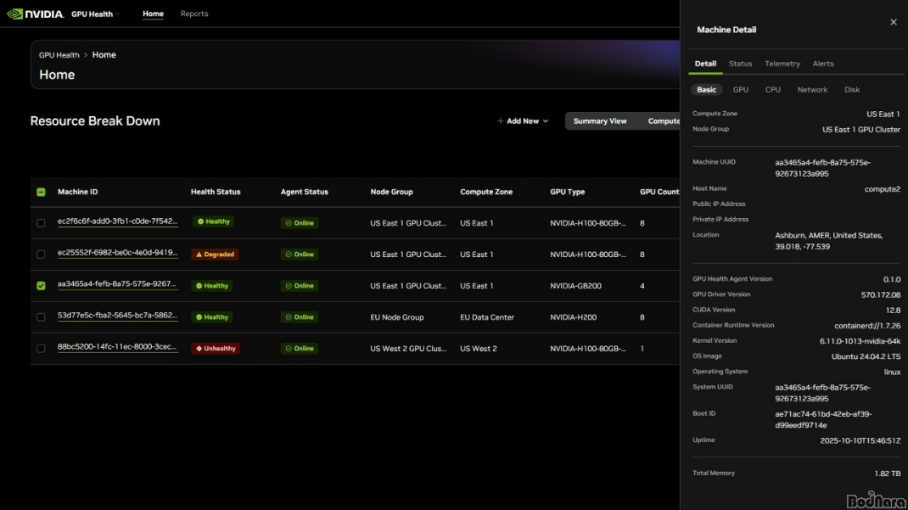Click the Degraded warning status badge
The width and height of the screenshot is (908, 510).
215,255
